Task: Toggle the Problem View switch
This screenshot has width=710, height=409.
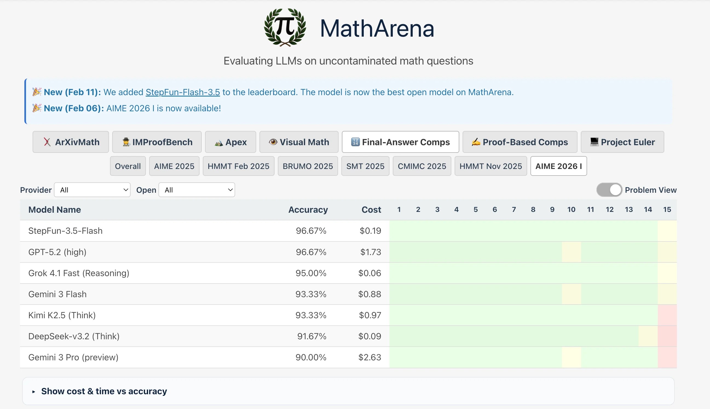Action: click(609, 190)
